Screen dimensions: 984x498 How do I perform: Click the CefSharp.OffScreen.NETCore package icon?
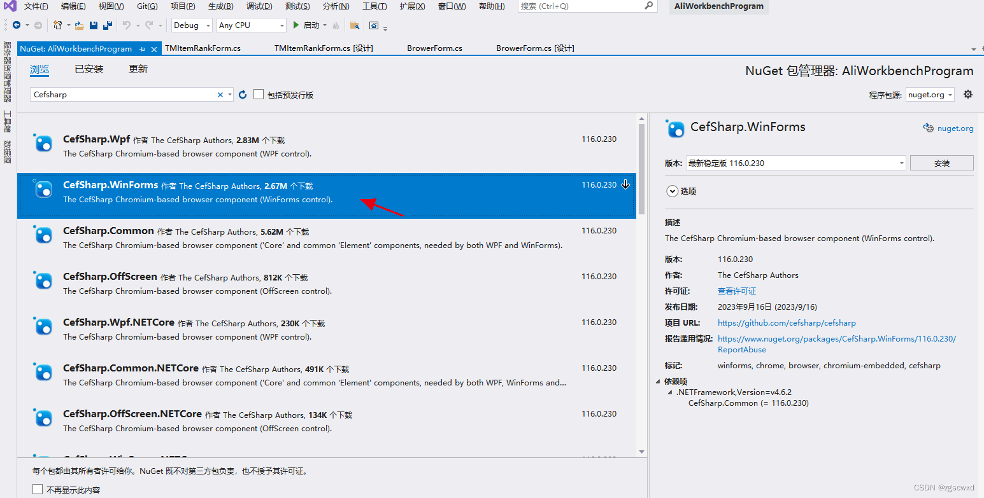[x=43, y=418]
